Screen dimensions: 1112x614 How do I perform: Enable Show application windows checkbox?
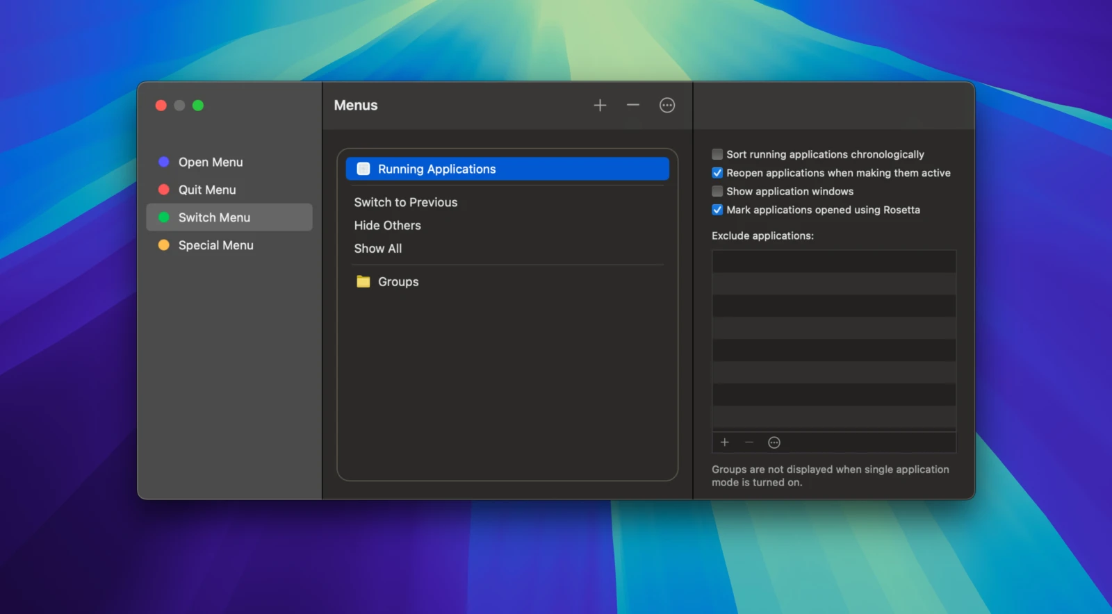point(717,191)
